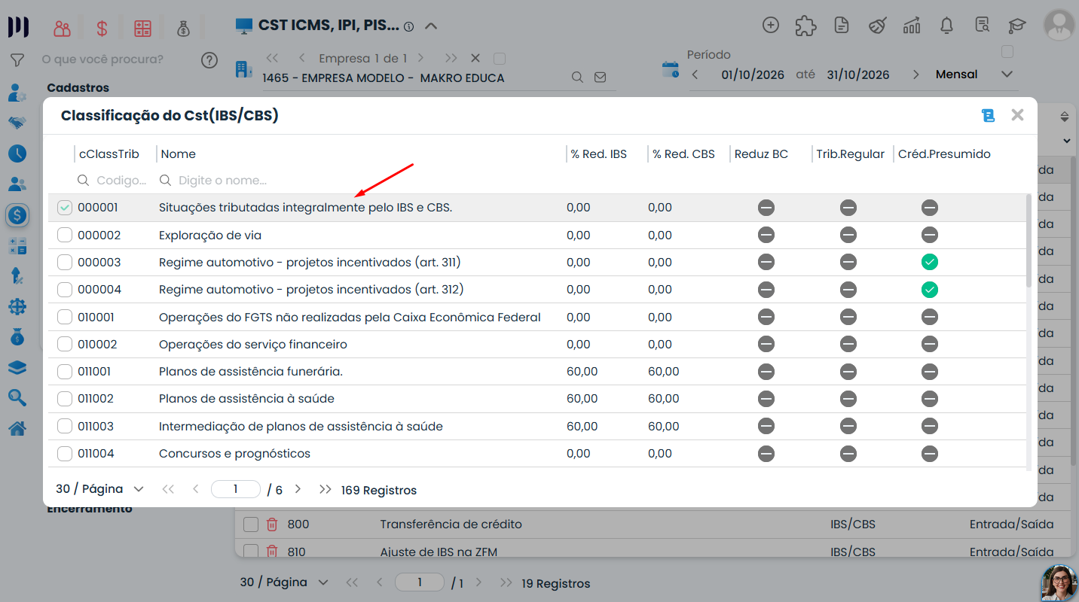Click the help question mark icon

coord(209,60)
